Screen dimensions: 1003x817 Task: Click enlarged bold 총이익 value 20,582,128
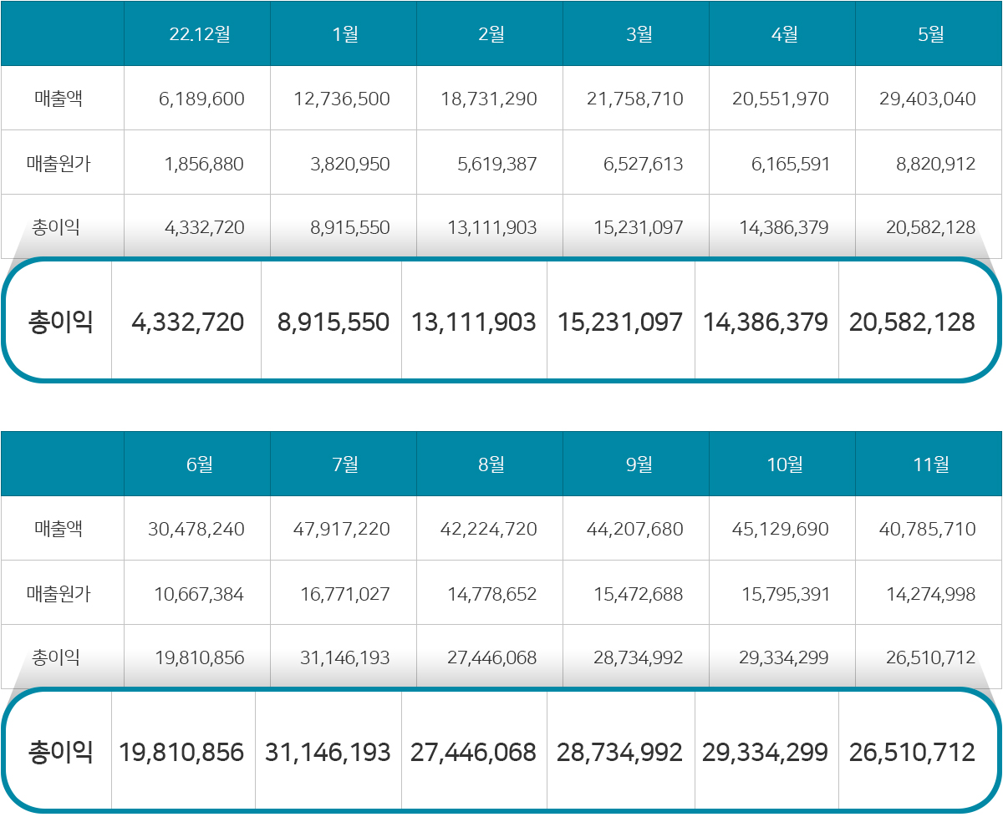tap(912, 322)
